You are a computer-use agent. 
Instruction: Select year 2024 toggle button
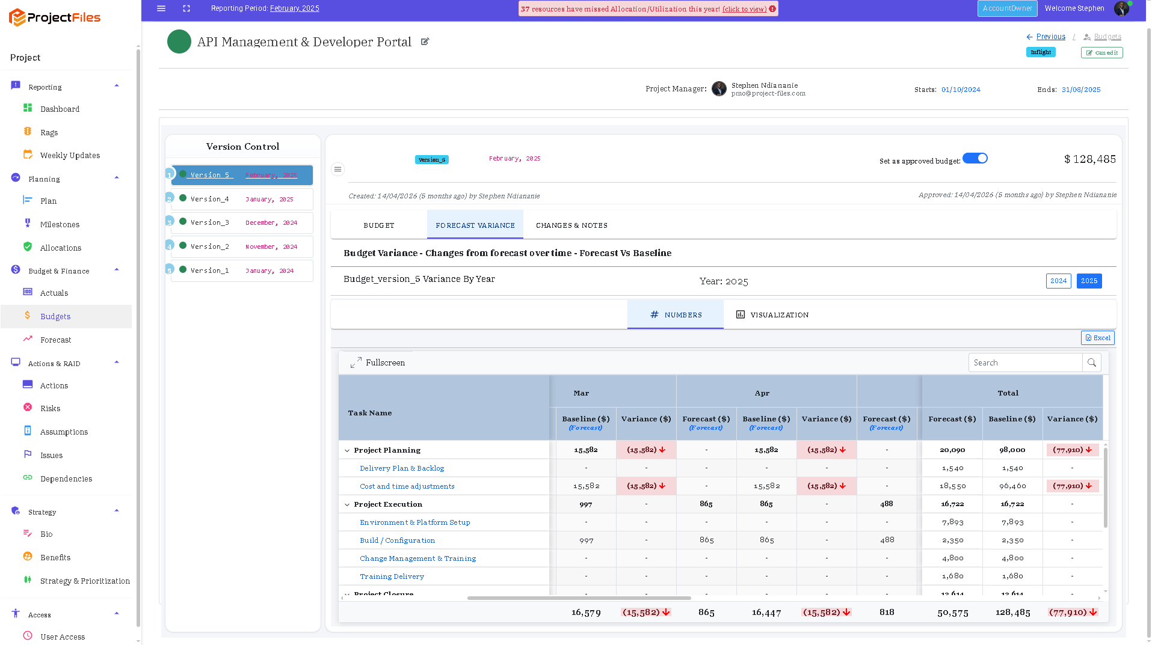pyautogui.click(x=1059, y=281)
